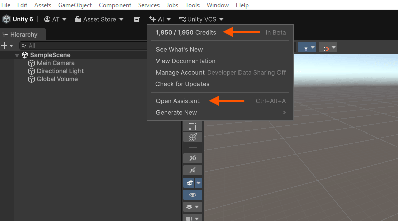
Task: Click the 1,950 / 1,950 Credits entry
Action: click(x=186, y=33)
